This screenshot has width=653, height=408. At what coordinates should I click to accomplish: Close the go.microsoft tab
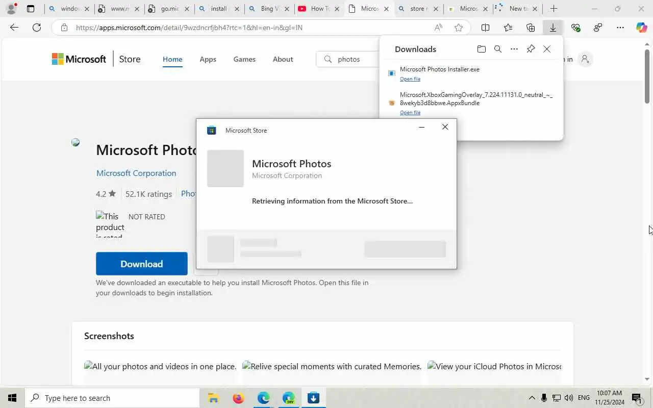(x=187, y=9)
